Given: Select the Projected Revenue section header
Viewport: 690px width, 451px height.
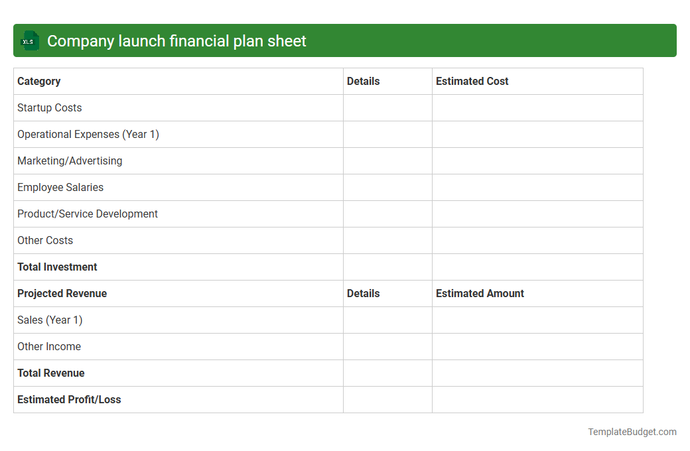Looking at the screenshot, I should 62,293.
